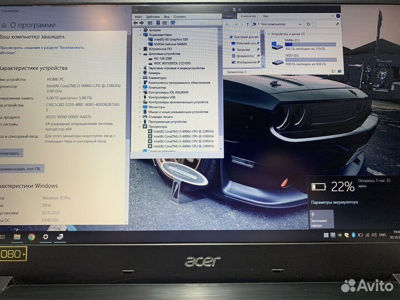Collapse Устройства и диски group
This screenshot has height=300, width=400.
click(x=269, y=34)
